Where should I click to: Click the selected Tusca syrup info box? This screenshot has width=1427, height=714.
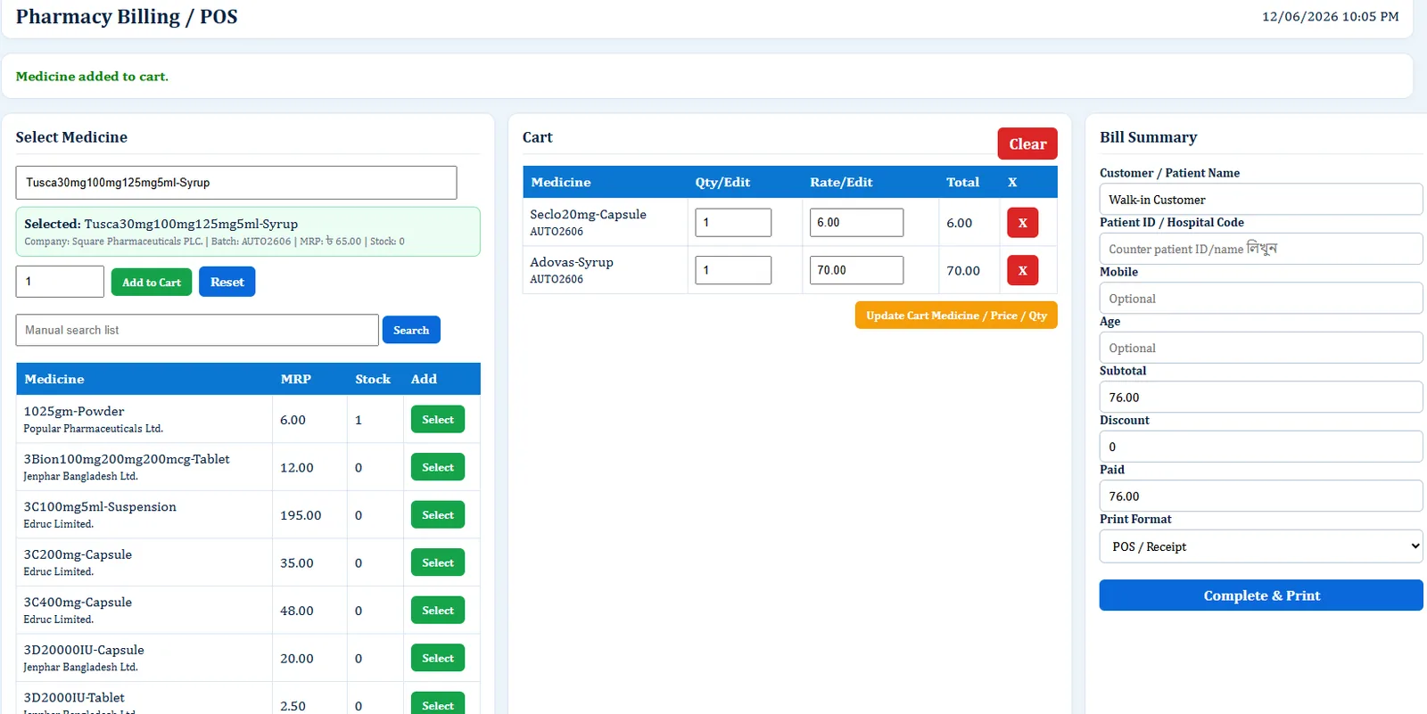(248, 232)
